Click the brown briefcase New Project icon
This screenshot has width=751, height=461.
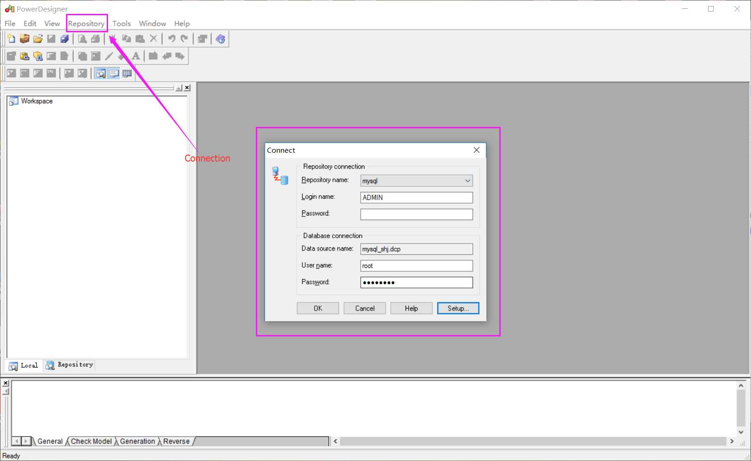(x=24, y=39)
